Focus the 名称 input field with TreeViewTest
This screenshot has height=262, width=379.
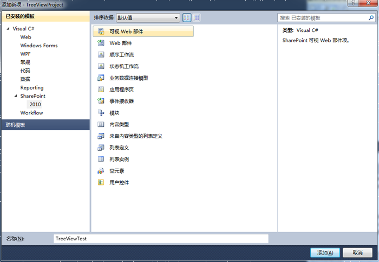tap(161, 239)
